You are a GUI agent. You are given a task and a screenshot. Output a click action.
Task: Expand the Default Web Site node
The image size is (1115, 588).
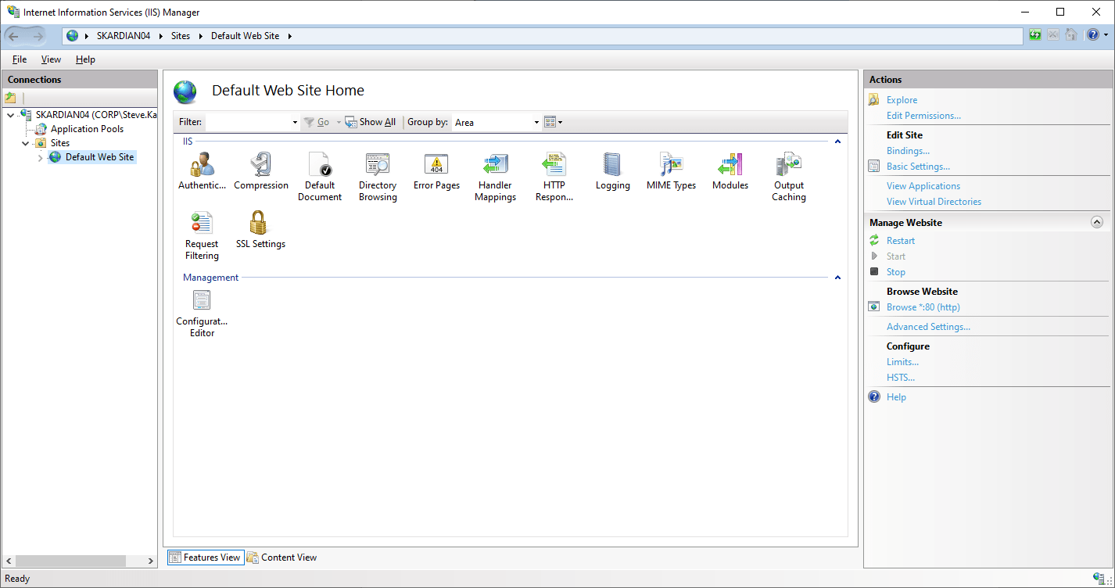(x=40, y=158)
